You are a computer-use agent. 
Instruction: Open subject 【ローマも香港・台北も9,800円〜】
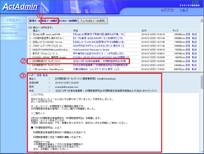(x=99, y=38)
